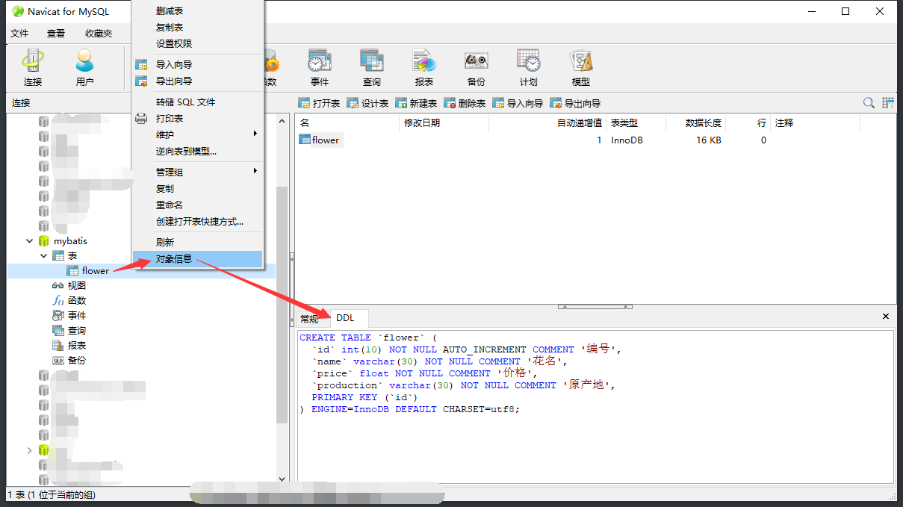Choose 创建打开表快捷方式... in the context menu

199,221
